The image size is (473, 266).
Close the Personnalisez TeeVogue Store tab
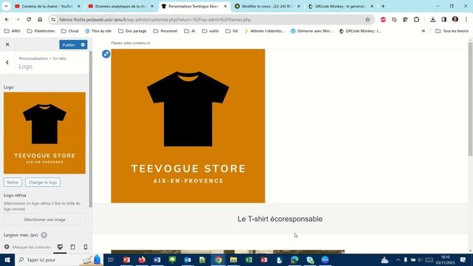coord(225,6)
